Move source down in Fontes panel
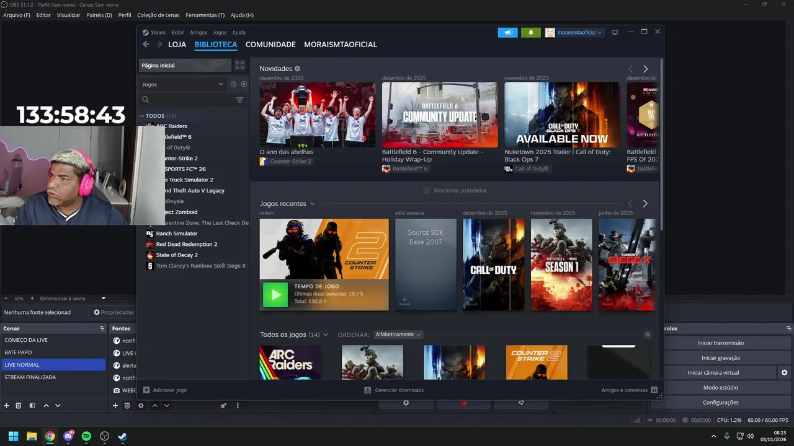 pos(166,406)
